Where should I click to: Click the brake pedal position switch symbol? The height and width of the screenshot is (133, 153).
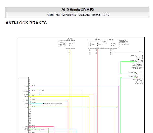tap(140, 59)
